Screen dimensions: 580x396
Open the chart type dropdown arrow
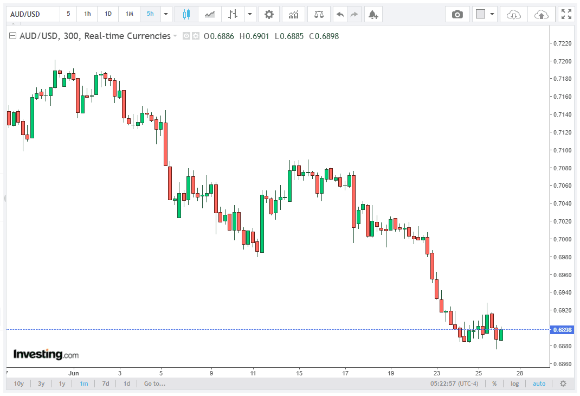[x=250, y=15]
